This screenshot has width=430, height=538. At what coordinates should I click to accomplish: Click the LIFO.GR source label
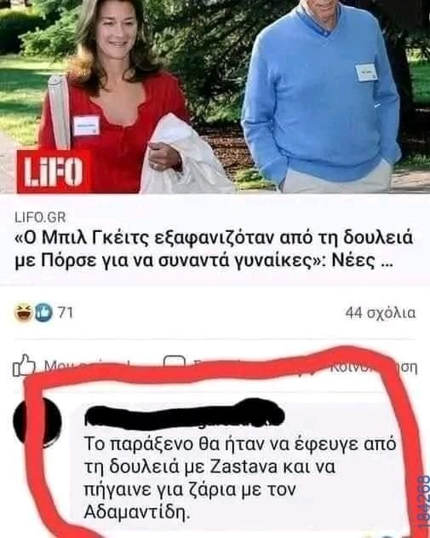(x=40, y=217)
